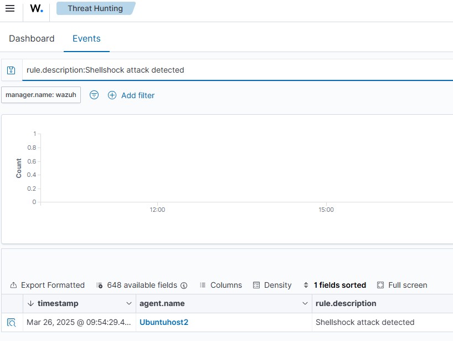Click the Full screen icon above the table
The image size is (453, 341).
point(380,284)
